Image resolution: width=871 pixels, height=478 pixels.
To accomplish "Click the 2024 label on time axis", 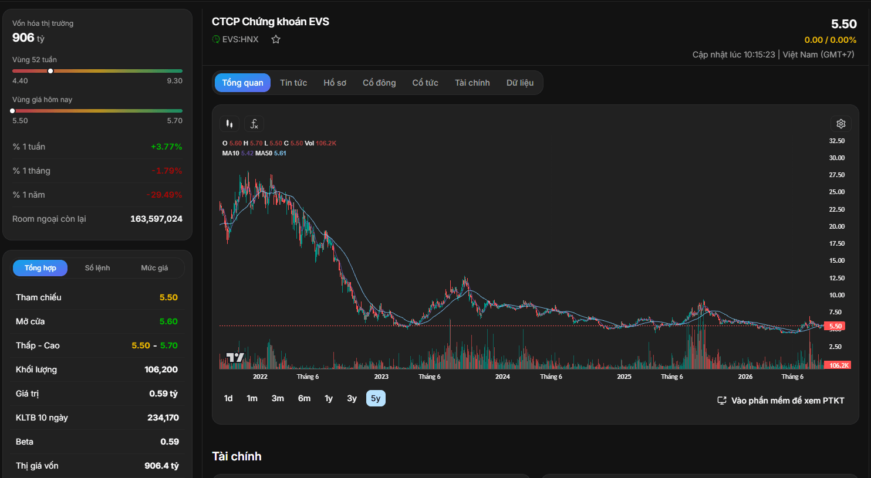I will pos(502,377).
